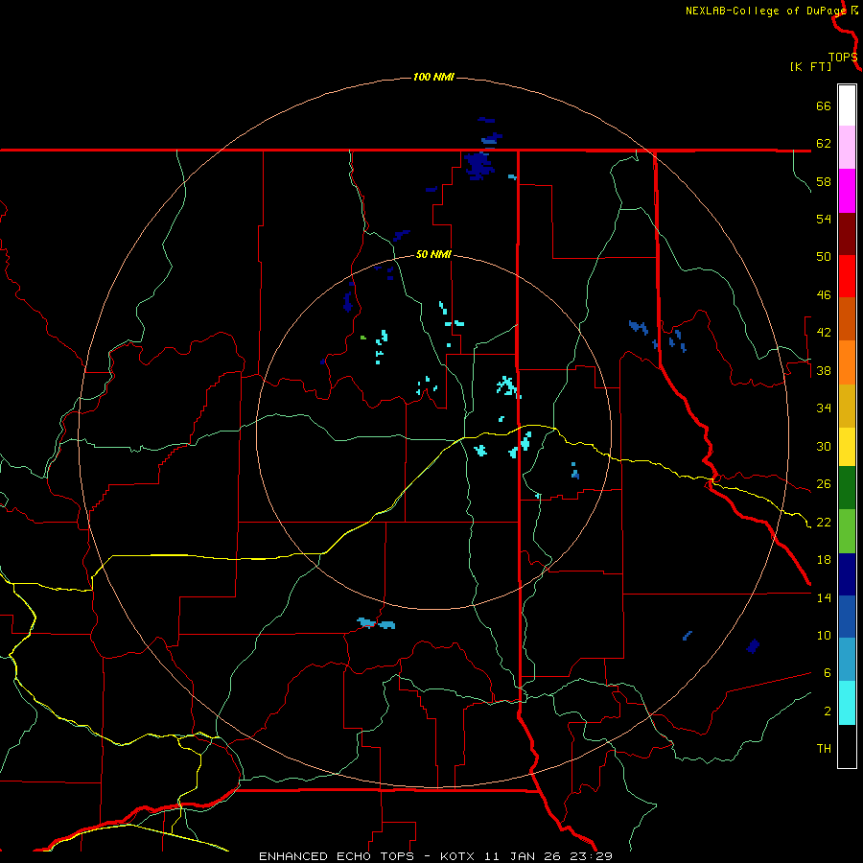Click the light pink swatch below 62
The height and width of the screenshot is (863, 863).
[x=847, y=147]
